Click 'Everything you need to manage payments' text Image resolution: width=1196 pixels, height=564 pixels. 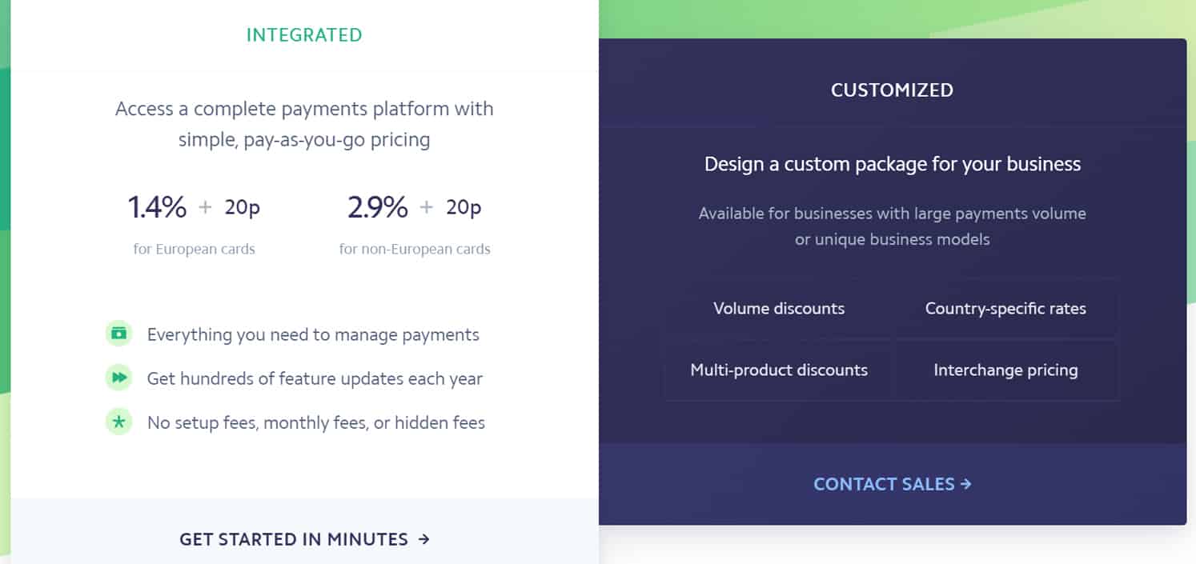[x=313, y=334]
